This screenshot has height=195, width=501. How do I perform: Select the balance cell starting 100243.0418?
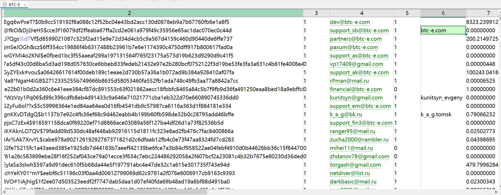pyautogui.click(x=482, y=72)
